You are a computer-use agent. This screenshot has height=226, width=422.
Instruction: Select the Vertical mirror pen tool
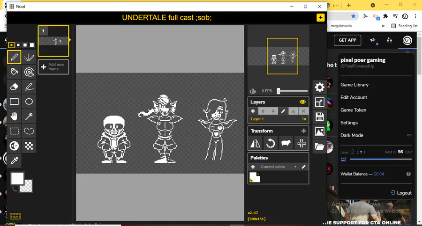tap(29, 57)
